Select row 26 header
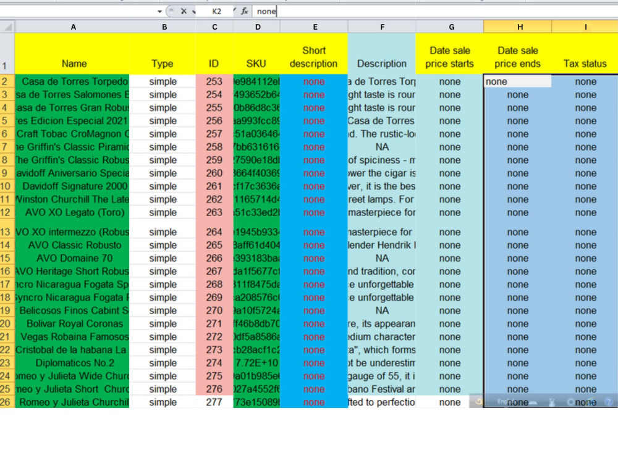This screenshot has width=618, height=463. 7,402
